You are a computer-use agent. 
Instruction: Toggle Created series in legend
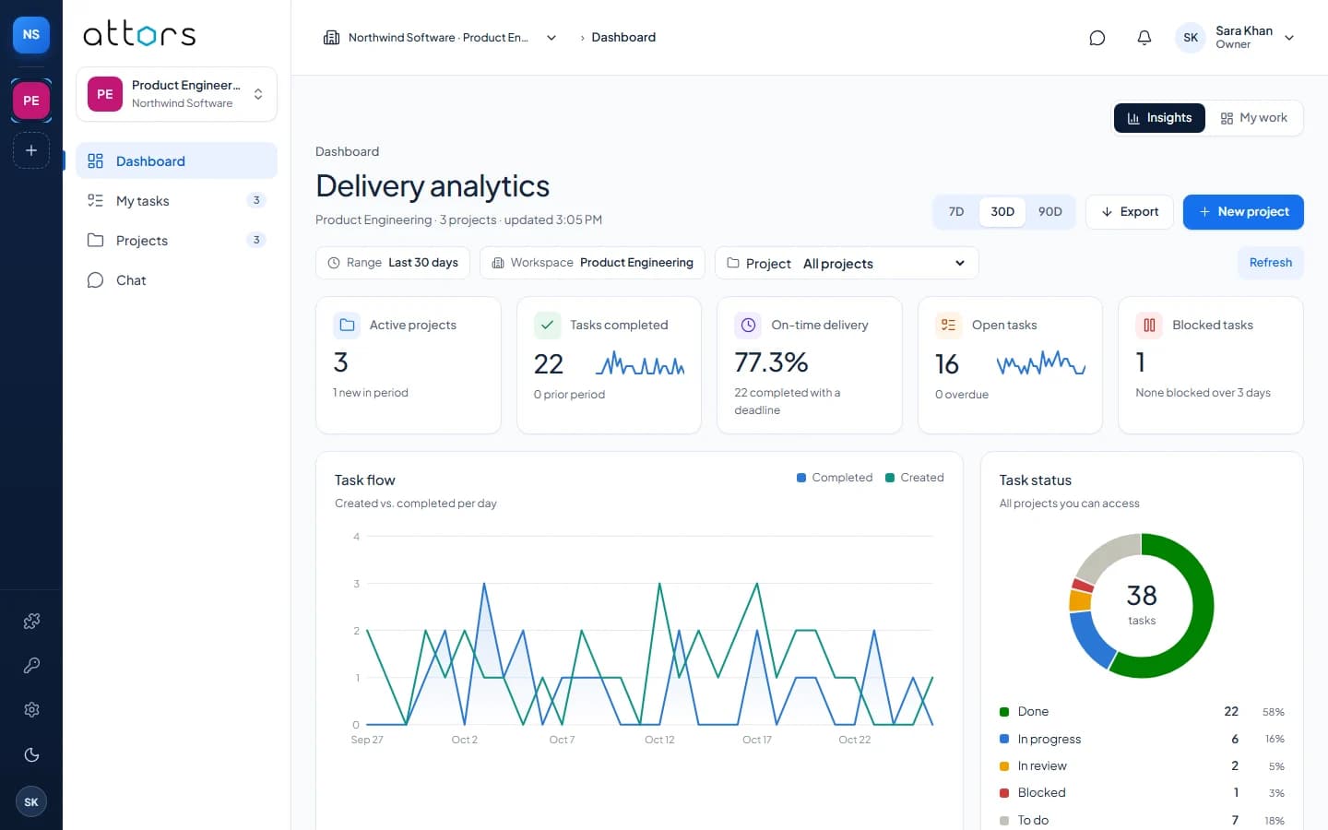coord(914,478)
